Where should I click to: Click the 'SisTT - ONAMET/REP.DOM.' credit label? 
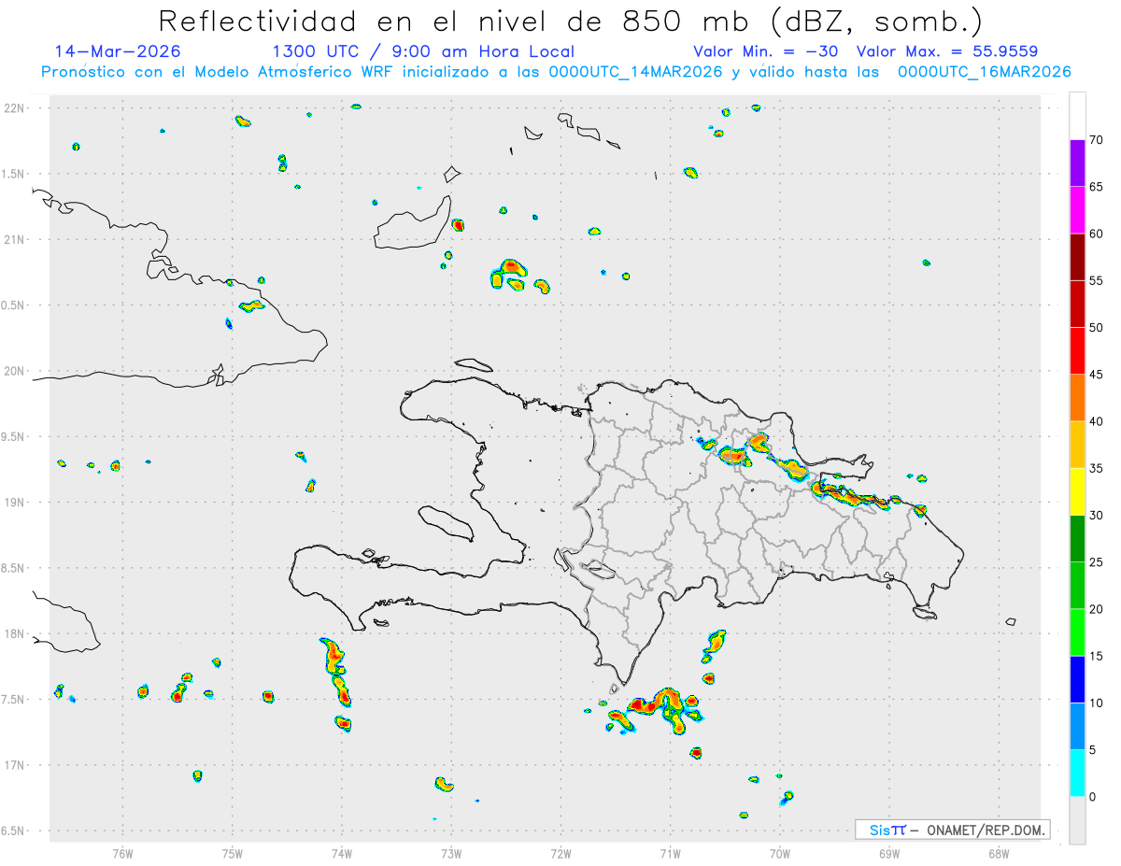point(952,830)
